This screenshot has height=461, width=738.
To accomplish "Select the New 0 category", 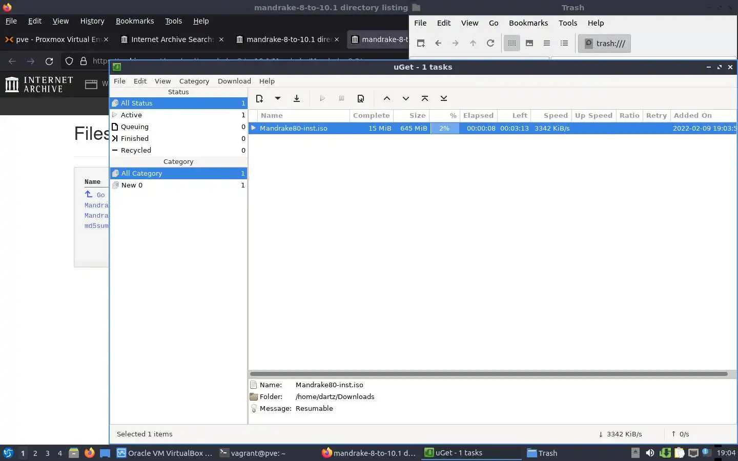I will coord(178,185).
